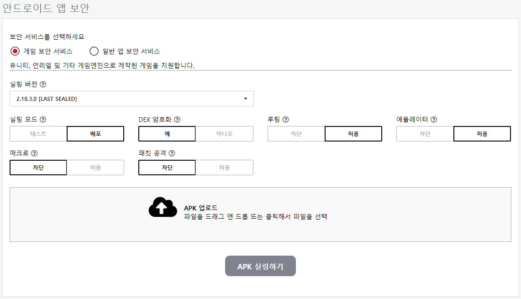Select 게임 보안 서비스 radio button
This screenshot has height=299, width=521.
(15, 51)
